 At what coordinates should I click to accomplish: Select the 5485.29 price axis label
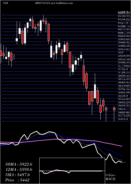coord(124,102)
